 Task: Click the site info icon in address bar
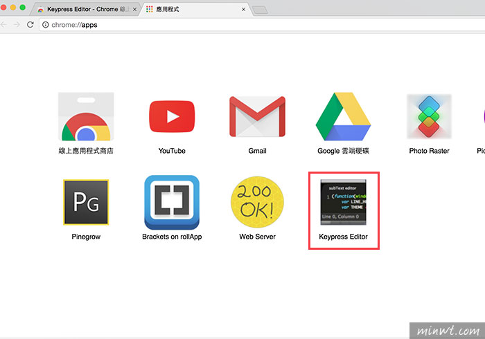pos(46,25)
